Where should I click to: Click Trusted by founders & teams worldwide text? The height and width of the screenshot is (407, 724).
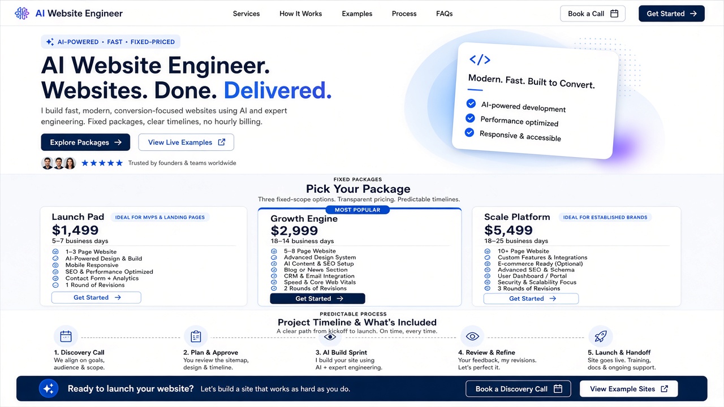tap(182, 163)
